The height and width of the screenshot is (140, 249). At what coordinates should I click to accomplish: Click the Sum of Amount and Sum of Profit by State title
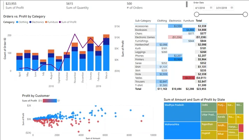(194, 100)
